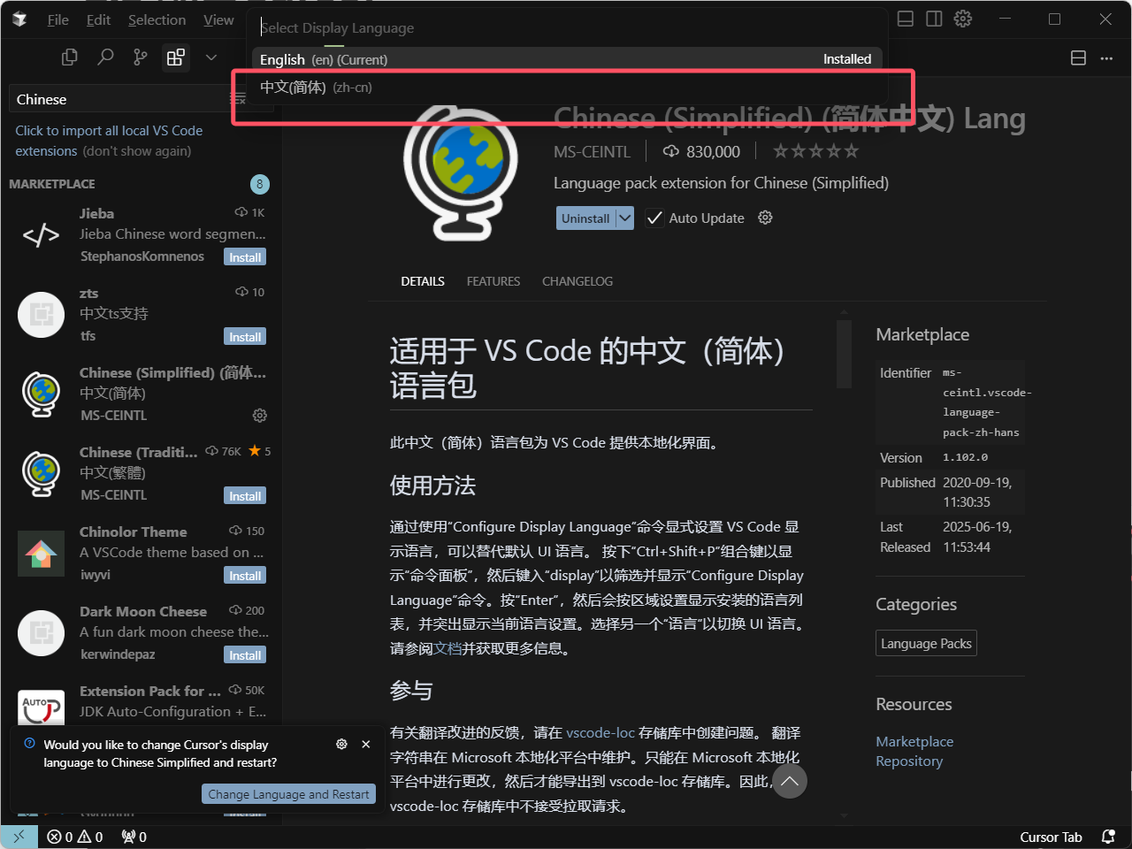Open the Uninstall button dropdown arrow
The width and height of the screenshot is (1132, 849).
click(625, 218)
